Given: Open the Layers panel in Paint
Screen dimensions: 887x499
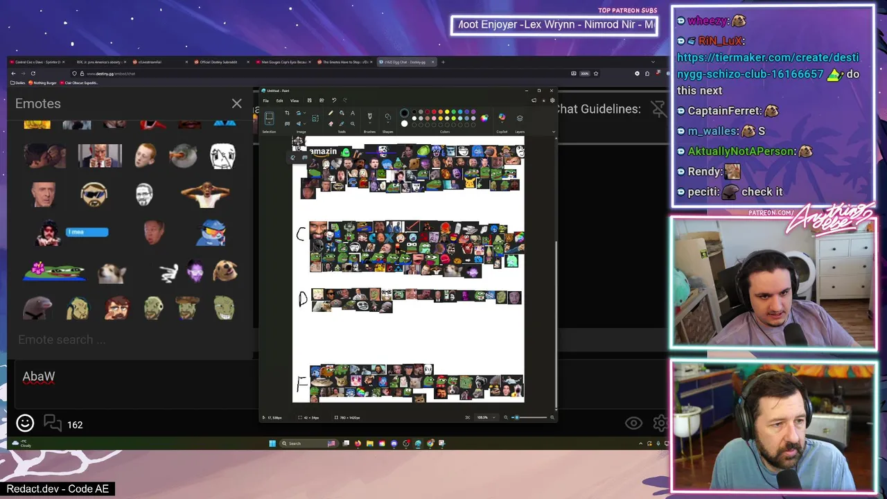Looking at the screenshot, I should pos(520,118).
